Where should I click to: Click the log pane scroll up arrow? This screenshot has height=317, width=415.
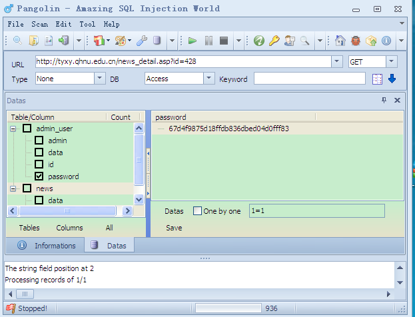click(x=400, y=268)
